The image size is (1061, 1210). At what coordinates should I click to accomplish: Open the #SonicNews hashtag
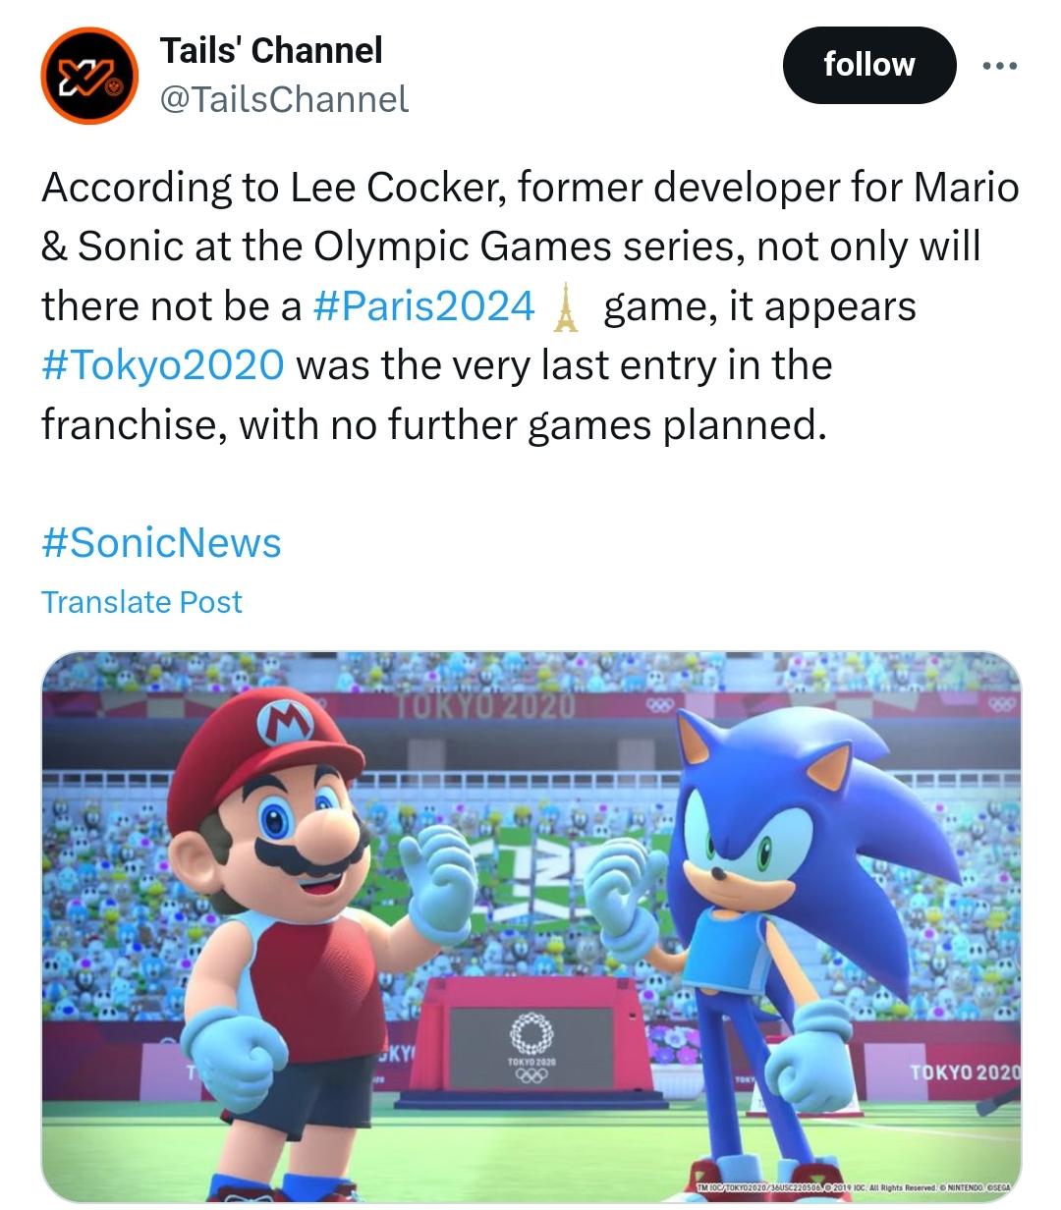coord(161,542)
